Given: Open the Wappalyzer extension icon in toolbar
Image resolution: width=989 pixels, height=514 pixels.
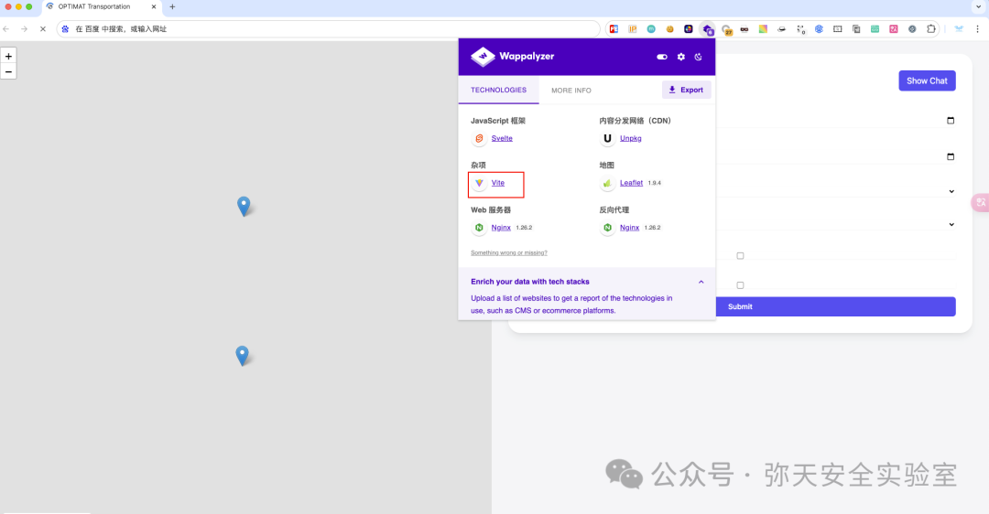Looking at the screenshot, I should [x=708, y=29].
